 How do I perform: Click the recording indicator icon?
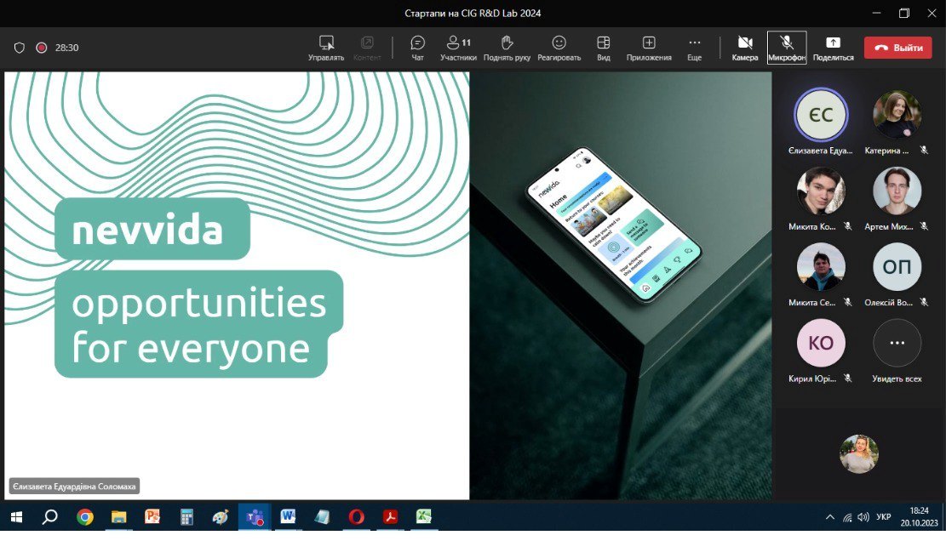click(x=41, y=48)
